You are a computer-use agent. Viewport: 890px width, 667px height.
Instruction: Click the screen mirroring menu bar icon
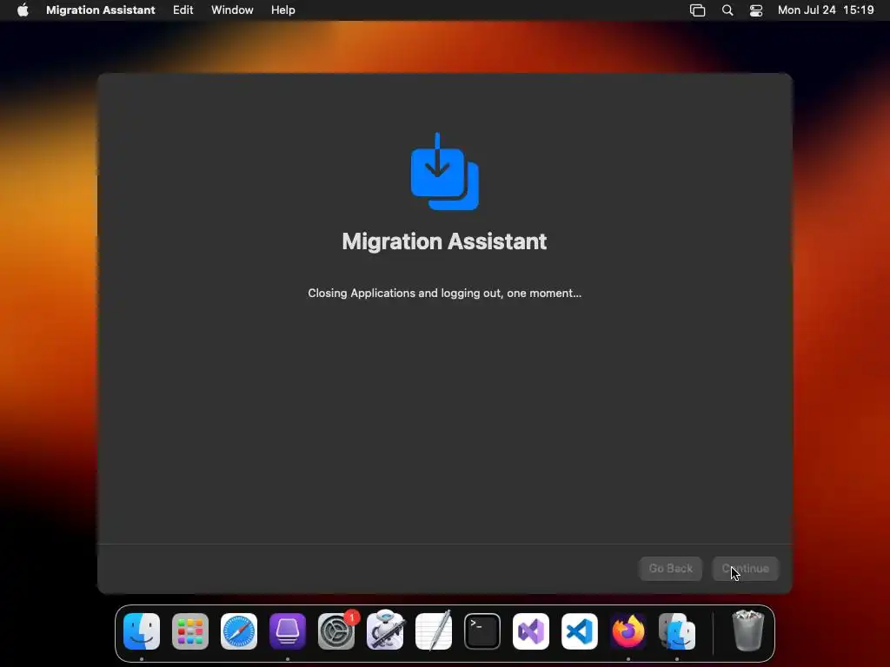coord(698,10)
